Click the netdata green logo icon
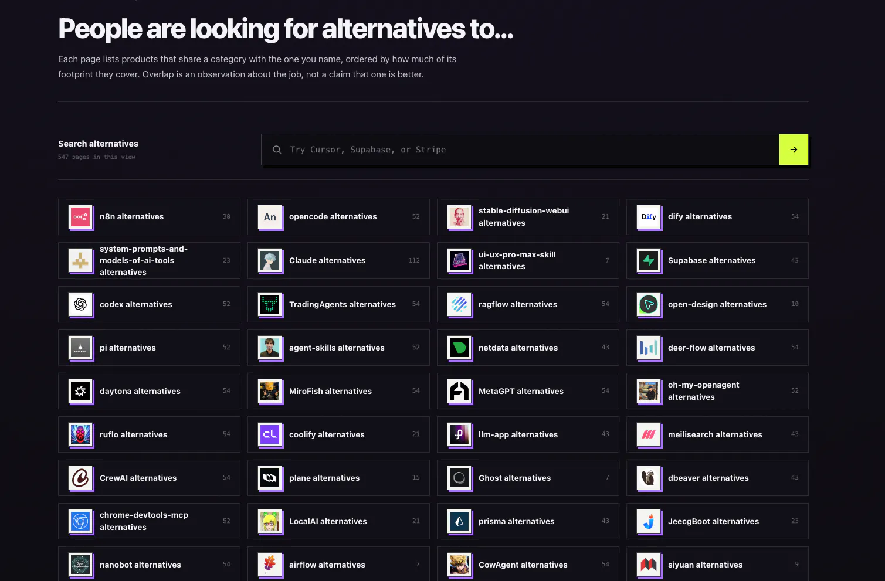The height and width of the screenshot is (581, 885). point(459,348)
